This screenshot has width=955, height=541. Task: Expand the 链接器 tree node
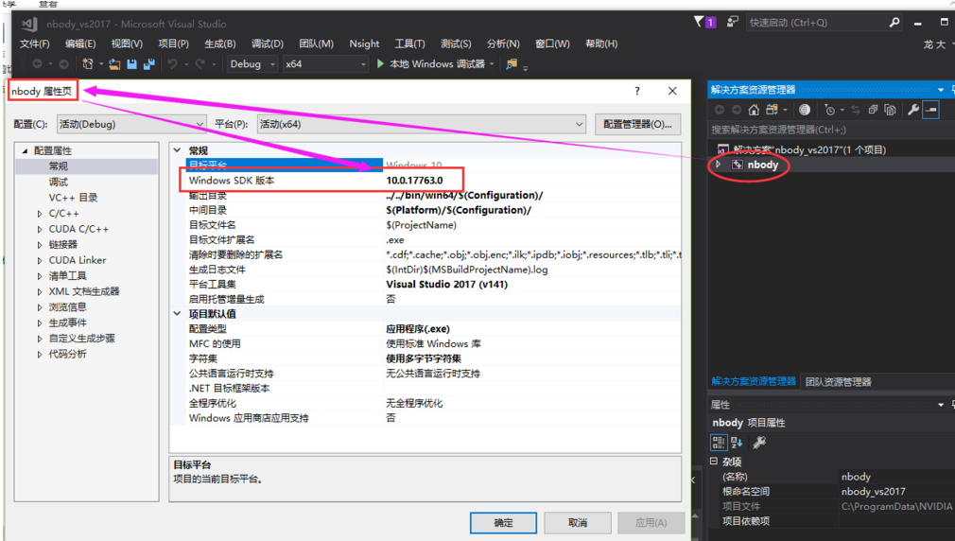(40, 245)
